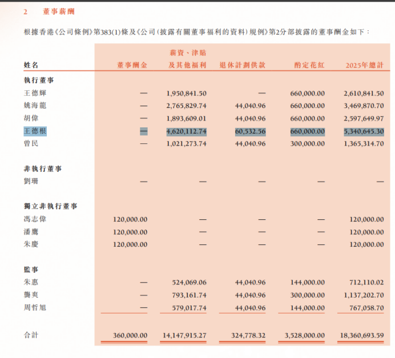Select the name 龔爽
Screen dimensions: 395x358
point(31,295)
